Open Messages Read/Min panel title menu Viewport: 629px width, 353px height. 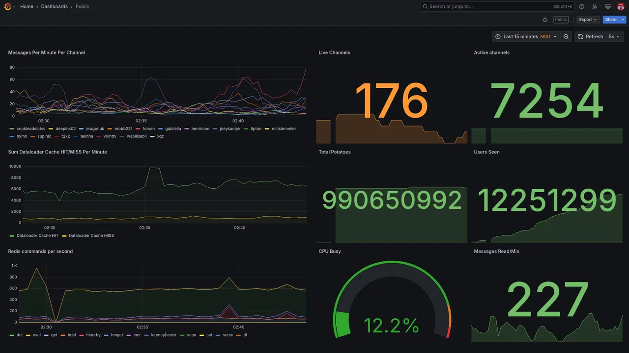[496, 252]
